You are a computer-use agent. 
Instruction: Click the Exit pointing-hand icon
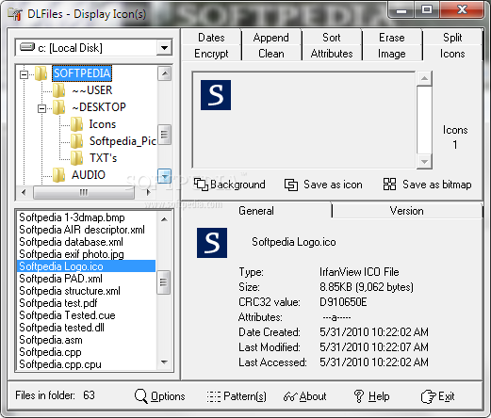coord(428,396)
